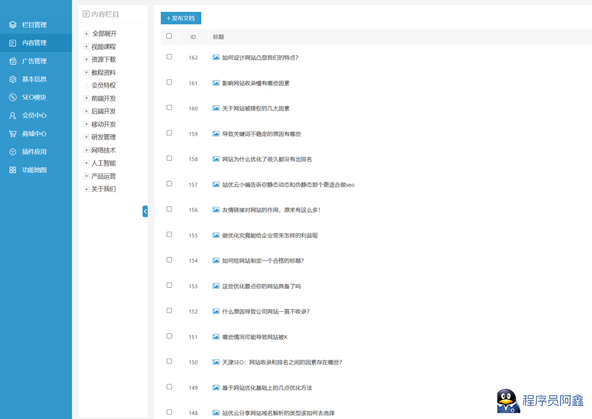
Task: Select the checkbox for article ID 155
Action: point(169,234)
